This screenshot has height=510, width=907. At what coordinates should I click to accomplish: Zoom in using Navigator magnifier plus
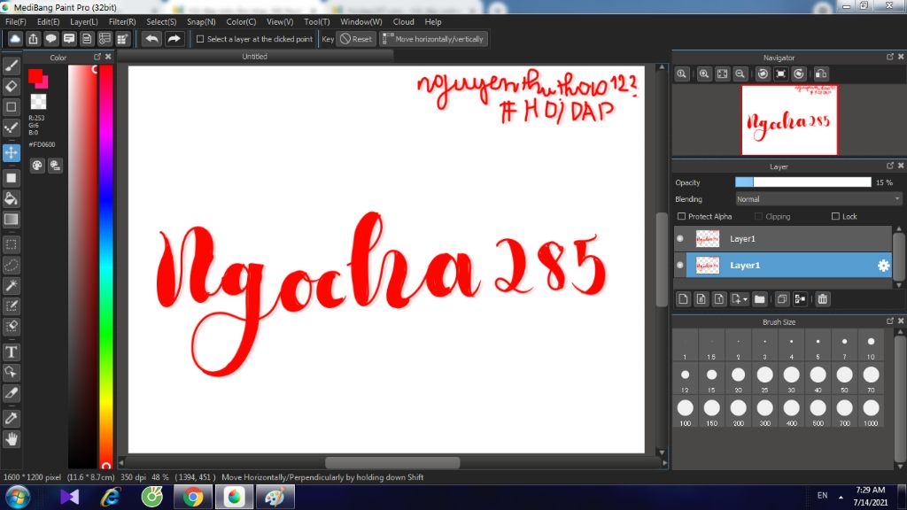coord(704,74)
